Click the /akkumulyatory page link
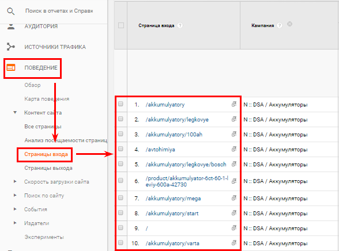Viewport: 339px width, 251px height. 165,105
